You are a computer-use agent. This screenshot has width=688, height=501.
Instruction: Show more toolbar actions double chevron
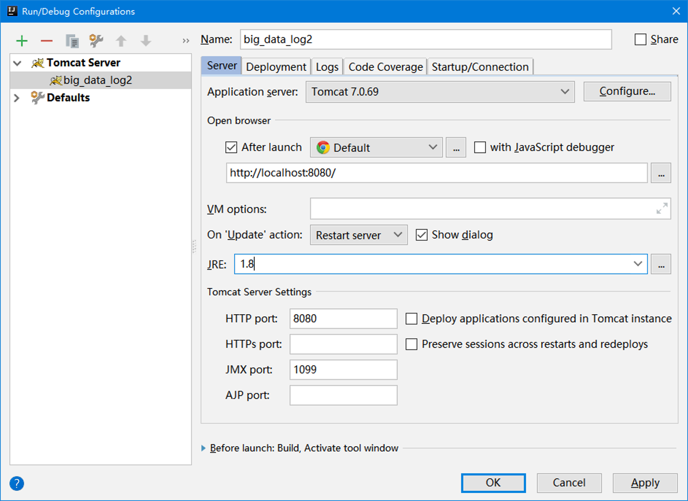coord(186,41)
